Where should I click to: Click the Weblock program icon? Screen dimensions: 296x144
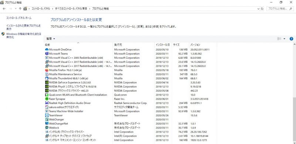point(47,128)
